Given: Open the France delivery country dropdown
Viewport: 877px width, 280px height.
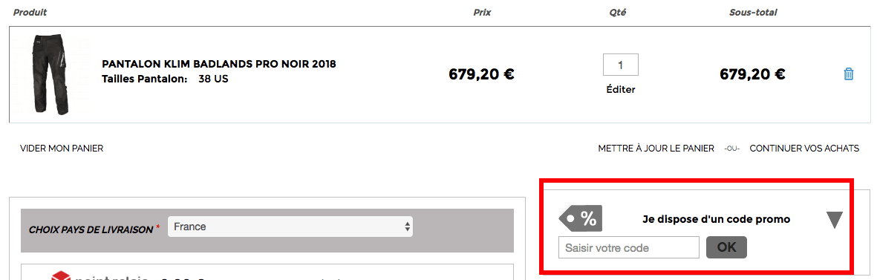Looking at the screenshot, I should coord(290,227).
